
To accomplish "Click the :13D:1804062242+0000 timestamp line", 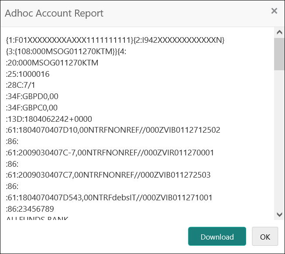I will (49, 119).
